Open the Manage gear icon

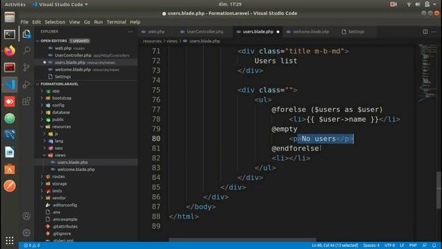point(26,232)
